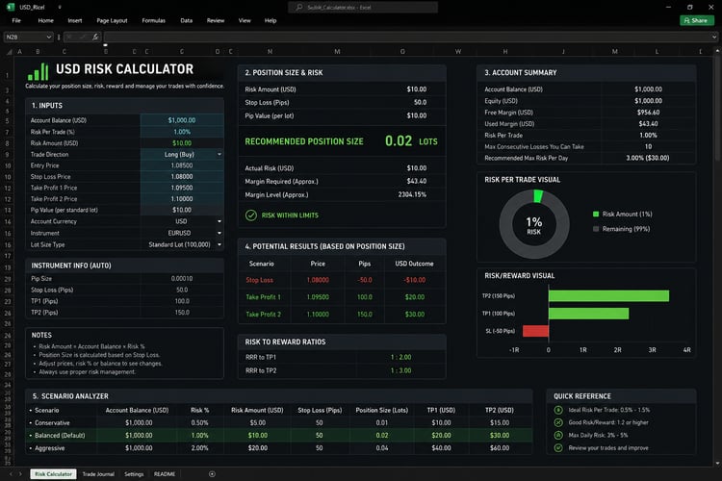This screenshot has width=722, height=481.
Task: Open the Settings sheet tab
Action: click(x=134, y=473)
